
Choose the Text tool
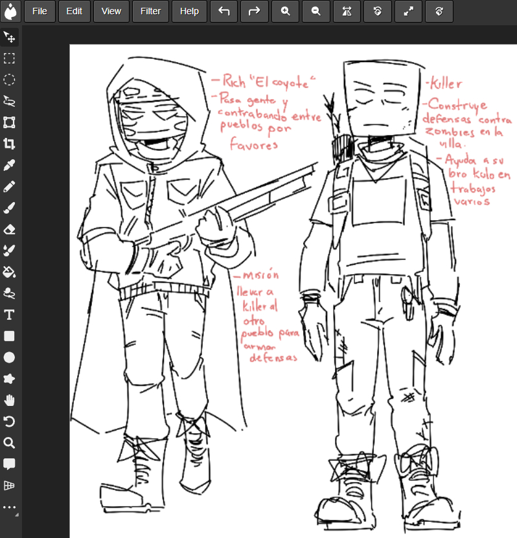(9, 315)
